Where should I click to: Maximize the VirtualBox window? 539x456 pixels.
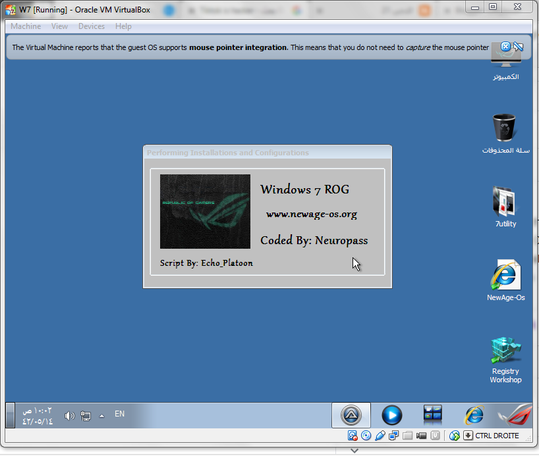tap(493, 7)
